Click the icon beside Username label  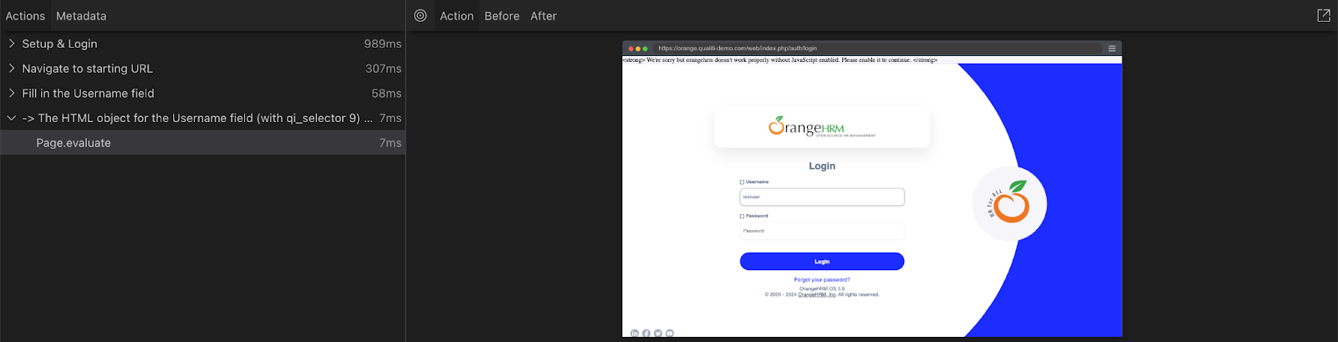[x=742, y=182]
